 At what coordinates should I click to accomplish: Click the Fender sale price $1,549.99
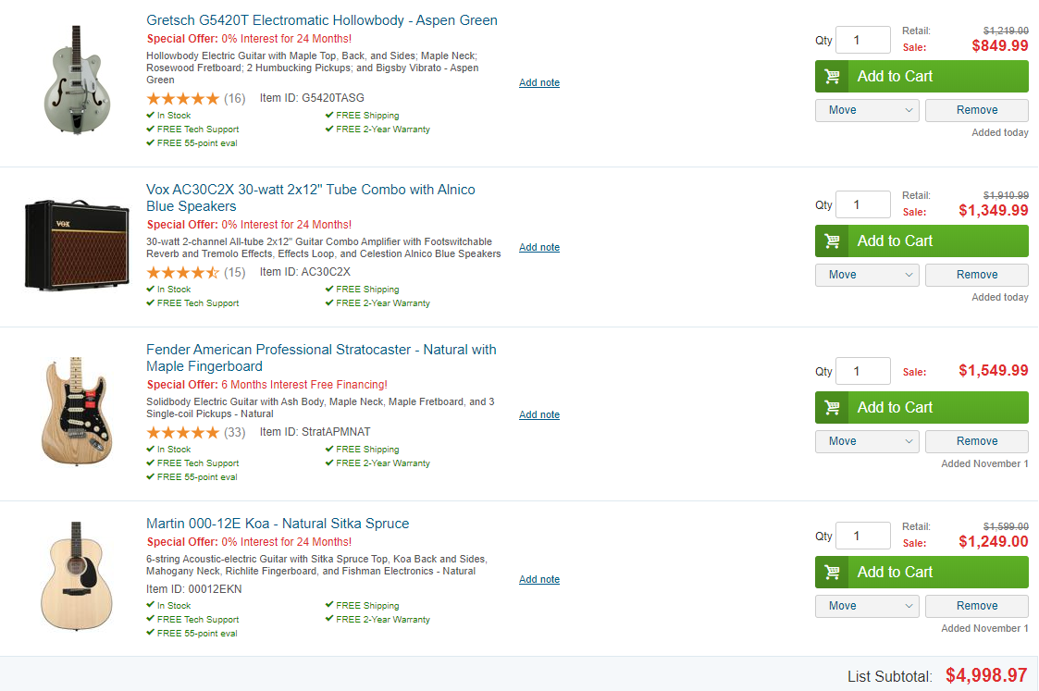[x=994, y=370]
